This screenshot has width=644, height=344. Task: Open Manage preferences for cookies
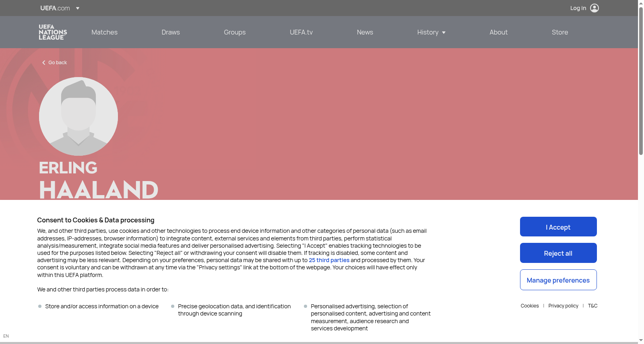pyautogui.click(x=558, y=280)
